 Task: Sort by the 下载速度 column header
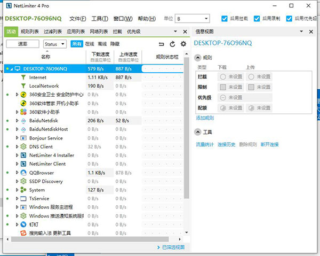click(x=100, y=57)
